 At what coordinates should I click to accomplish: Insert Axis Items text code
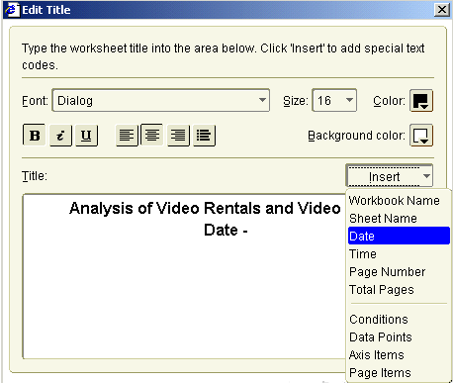coord(399,355)
